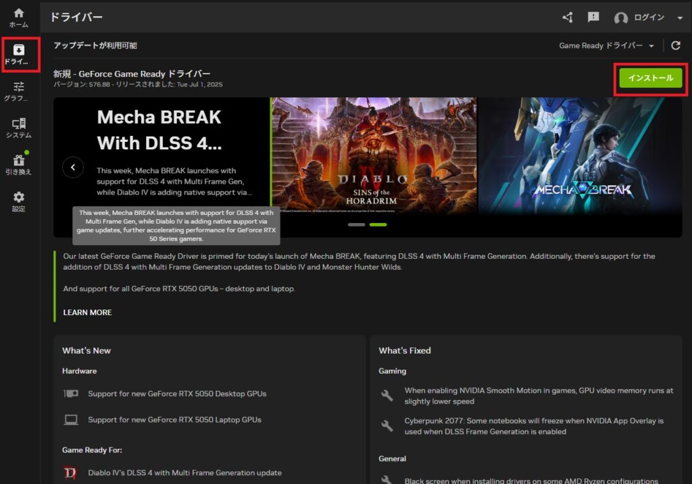Viewport: 692px width, 484px height.
Task: Select the Drivers (ドライ...) sidebar icon
Action: click(18, 55)
